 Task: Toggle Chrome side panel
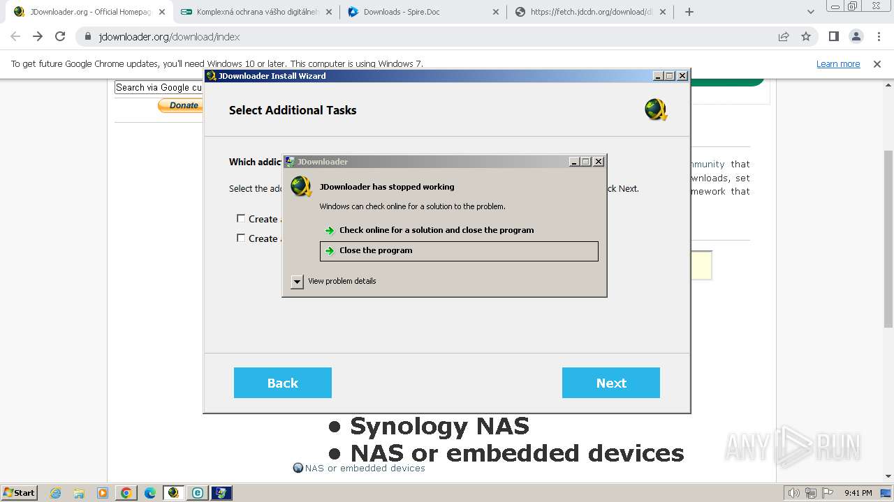pyautogui.click(x=833, y=37)
